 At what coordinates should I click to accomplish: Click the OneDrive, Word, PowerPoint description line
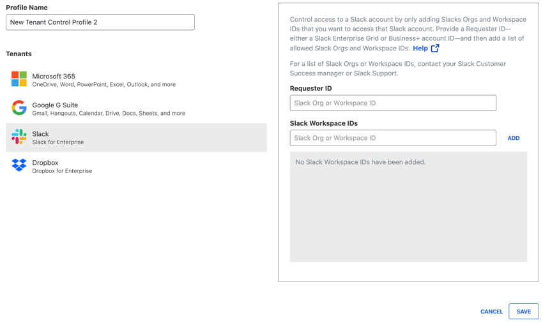point(104,84)
